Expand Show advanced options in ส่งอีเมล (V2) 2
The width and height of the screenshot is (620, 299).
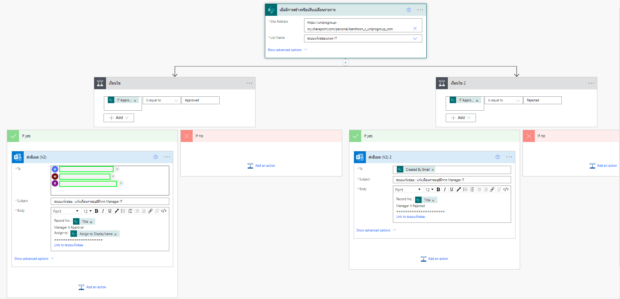pyautogui.click(x=376, y=230)
